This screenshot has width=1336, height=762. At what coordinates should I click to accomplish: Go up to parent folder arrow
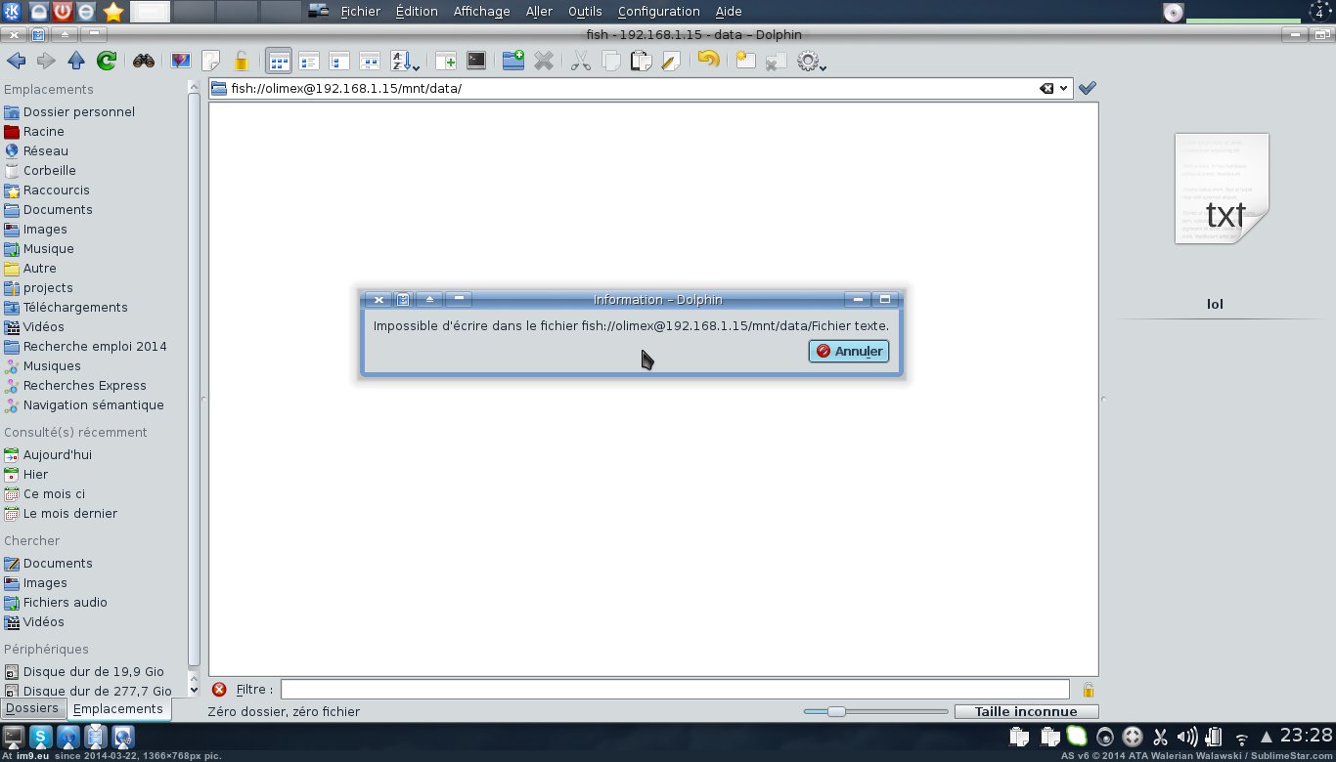76,62
